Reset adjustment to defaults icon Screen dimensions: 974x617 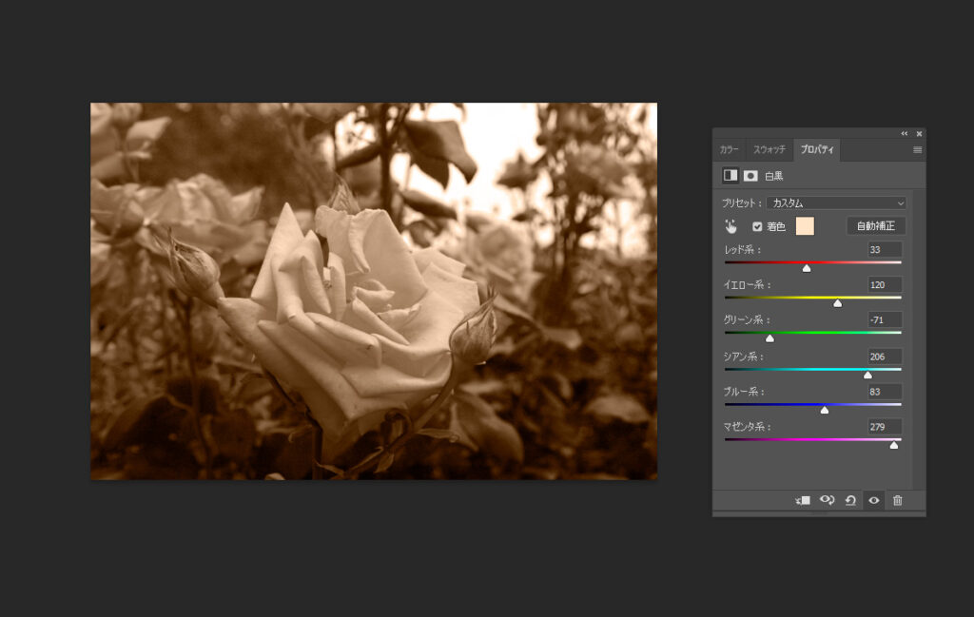850,500
